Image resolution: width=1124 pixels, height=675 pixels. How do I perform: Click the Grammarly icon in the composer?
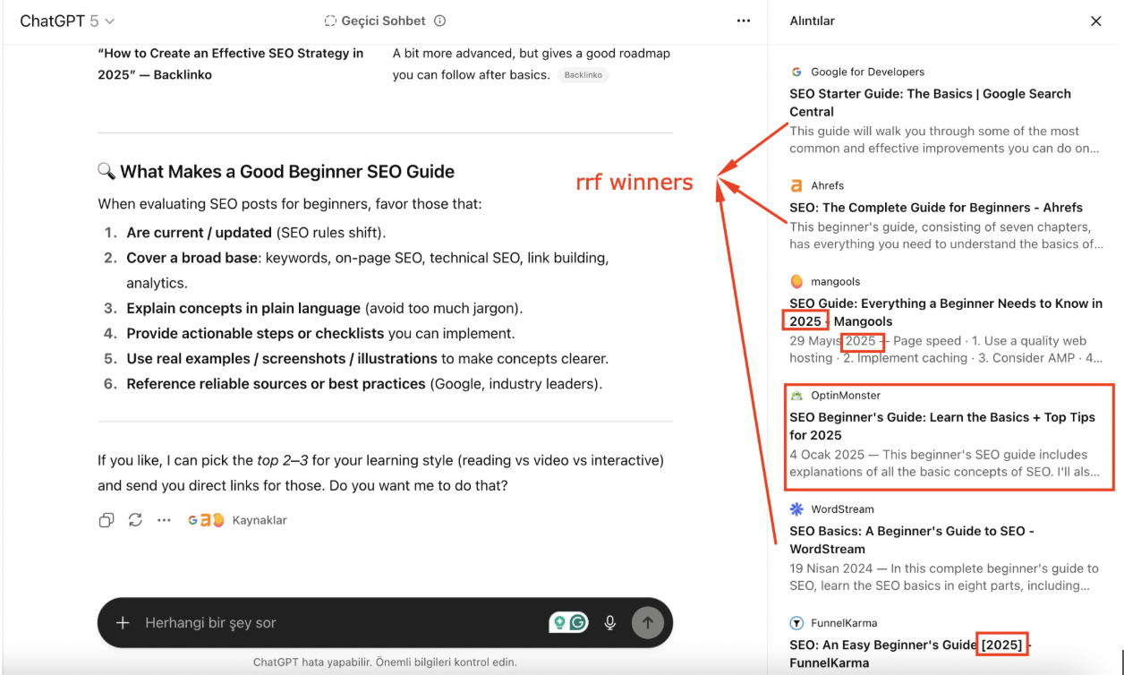click(x=578, y=623)
